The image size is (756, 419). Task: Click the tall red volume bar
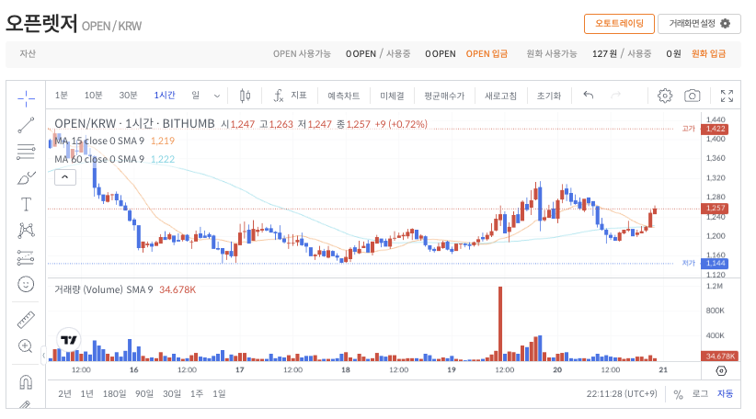pyautogui.click(x=500, y=322)
